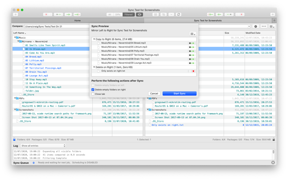The image size is (288, 180).
Task: Click the new tab plus button
Action: (x=274, y=21)
